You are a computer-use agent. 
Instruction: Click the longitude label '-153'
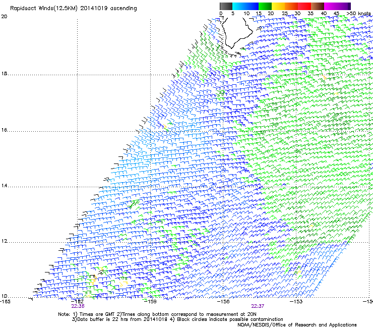coord(296,302)
